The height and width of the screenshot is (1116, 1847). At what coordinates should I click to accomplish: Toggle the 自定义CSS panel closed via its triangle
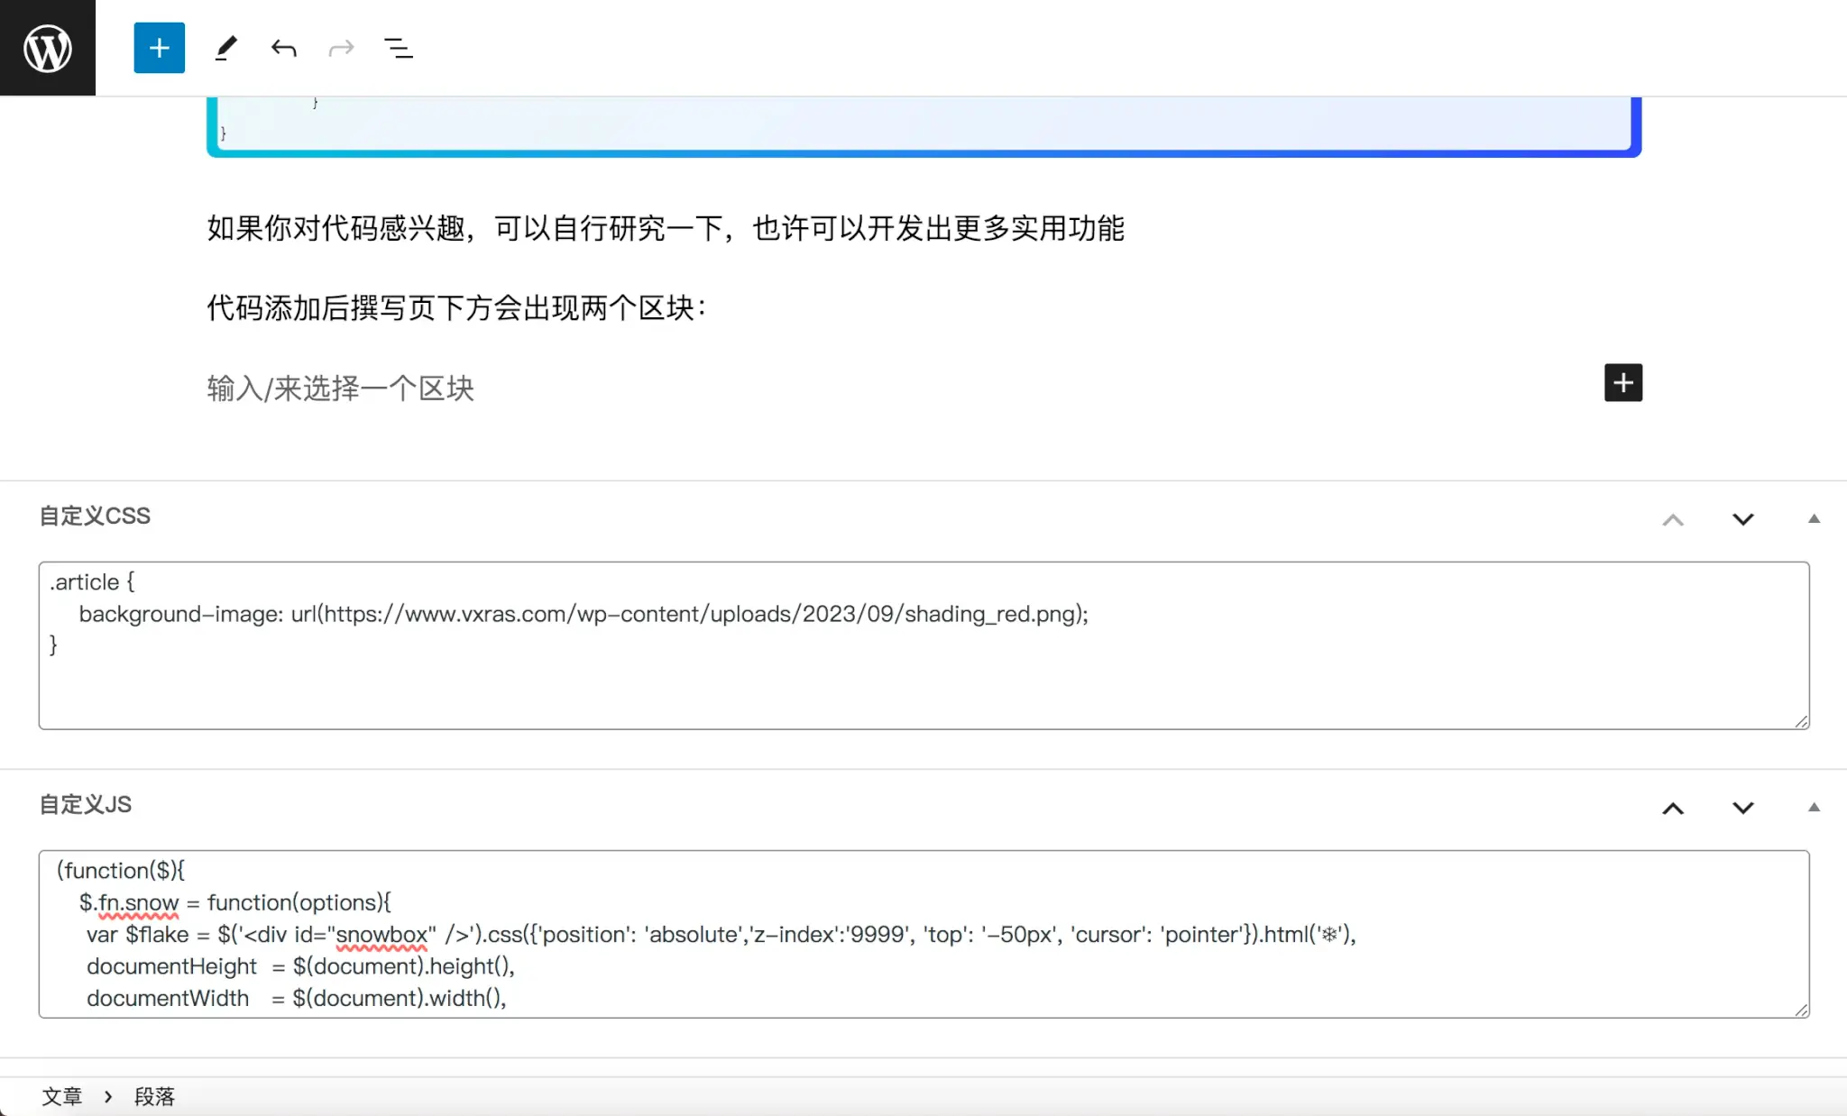1813,518
